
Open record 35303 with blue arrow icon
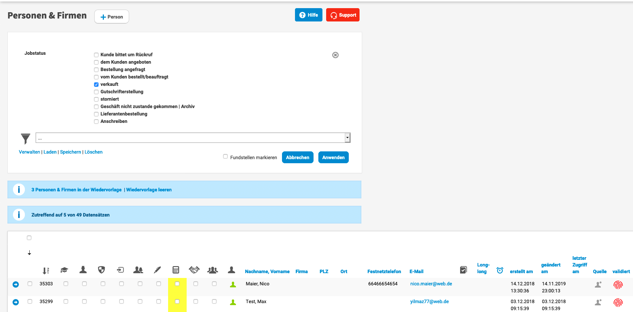click(x=16, y=284)
